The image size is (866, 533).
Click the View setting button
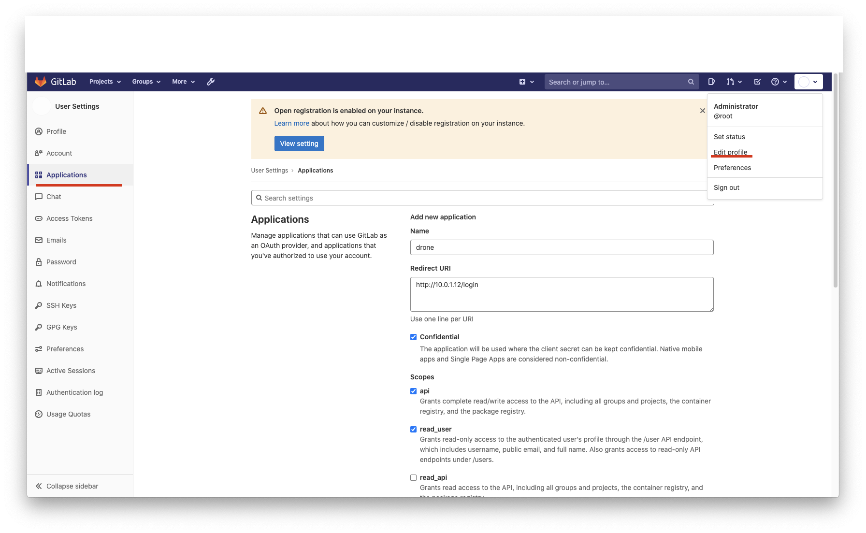point(299,144)
